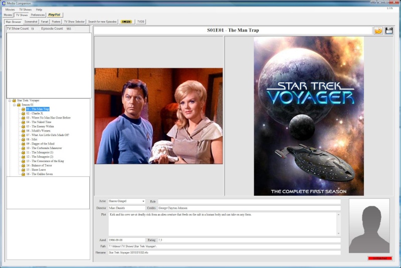
Task: Open the TV Shows menu in menu bar
Action: click(x=26, y=10)
